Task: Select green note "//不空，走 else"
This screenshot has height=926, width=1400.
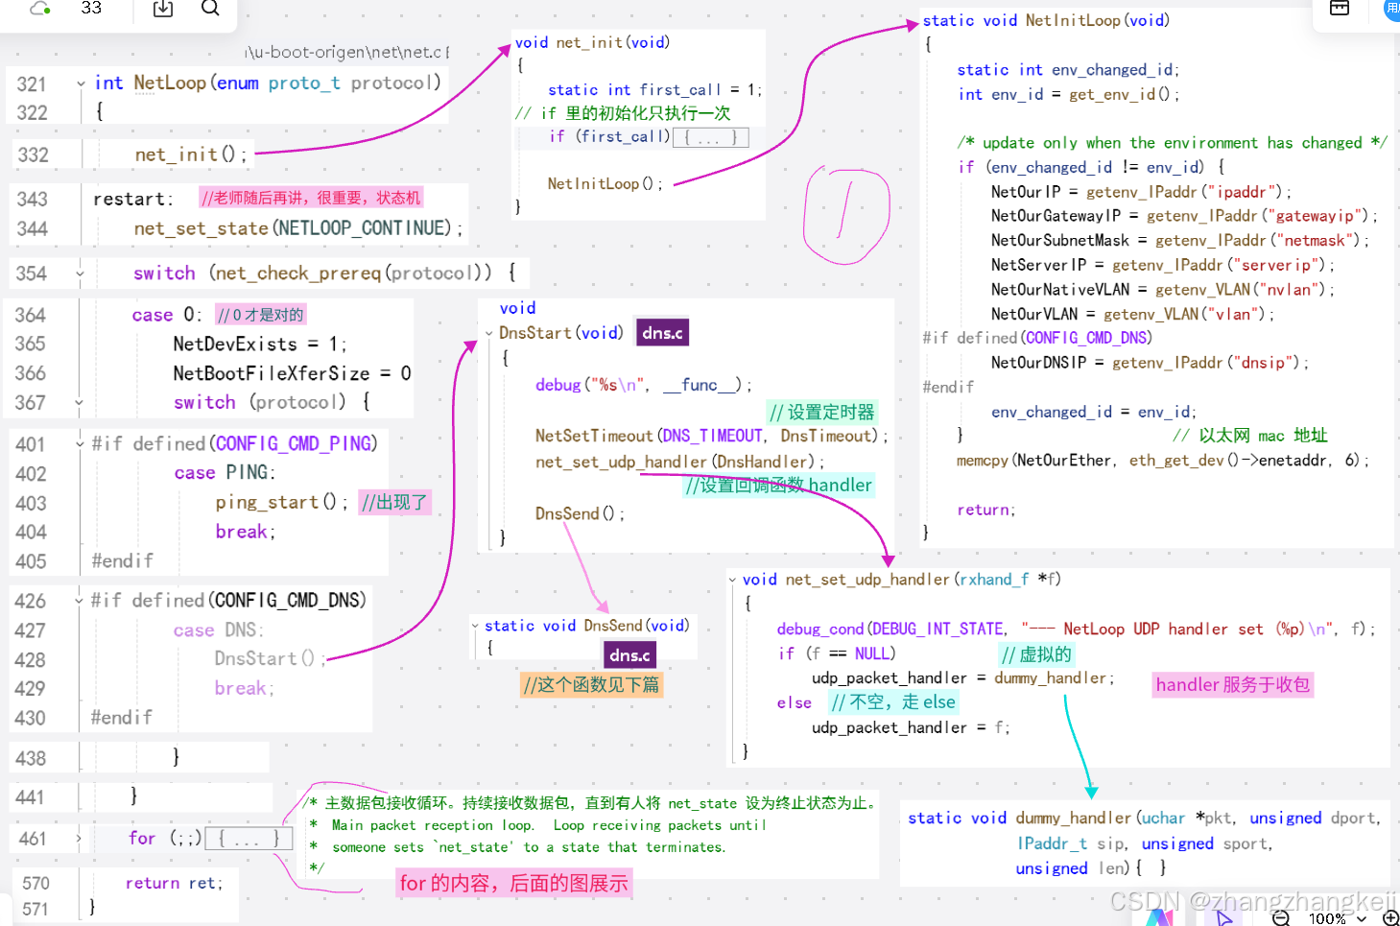Action: [x=893, y=701]
